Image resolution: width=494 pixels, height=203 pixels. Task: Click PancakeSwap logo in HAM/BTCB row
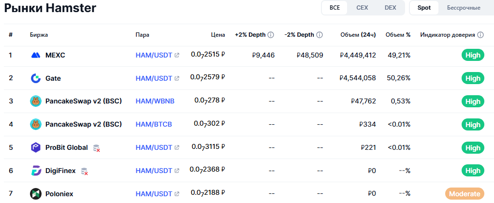(x=36, y=124)
